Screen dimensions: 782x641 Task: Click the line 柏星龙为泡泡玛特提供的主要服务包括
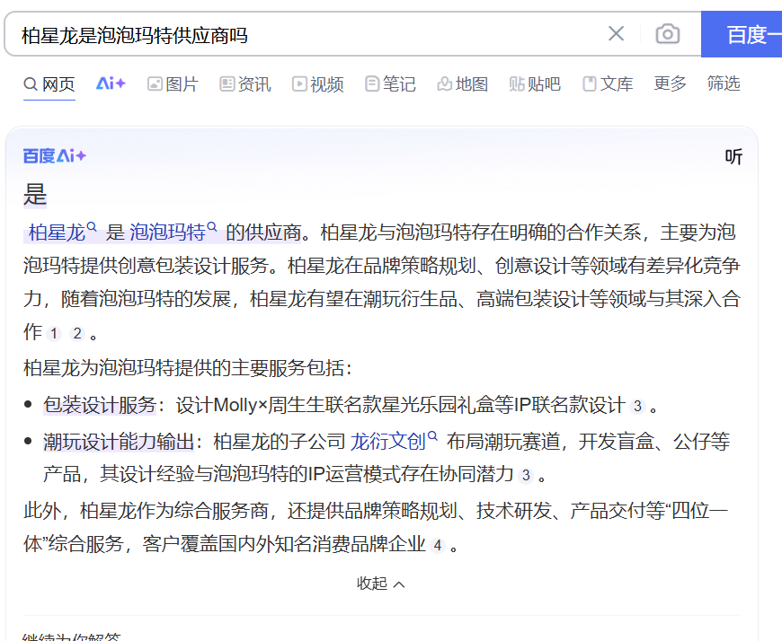(188, 368)
